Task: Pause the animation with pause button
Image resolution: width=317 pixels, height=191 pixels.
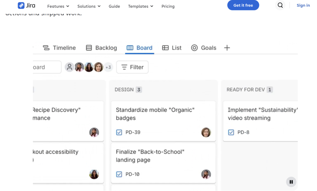Action: 291,182
